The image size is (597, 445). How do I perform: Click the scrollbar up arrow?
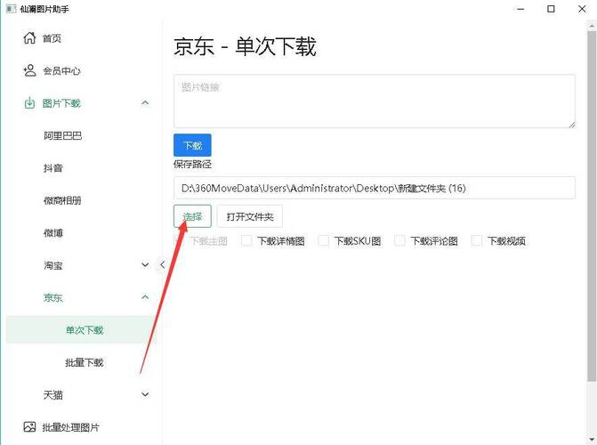coord(592,26)
